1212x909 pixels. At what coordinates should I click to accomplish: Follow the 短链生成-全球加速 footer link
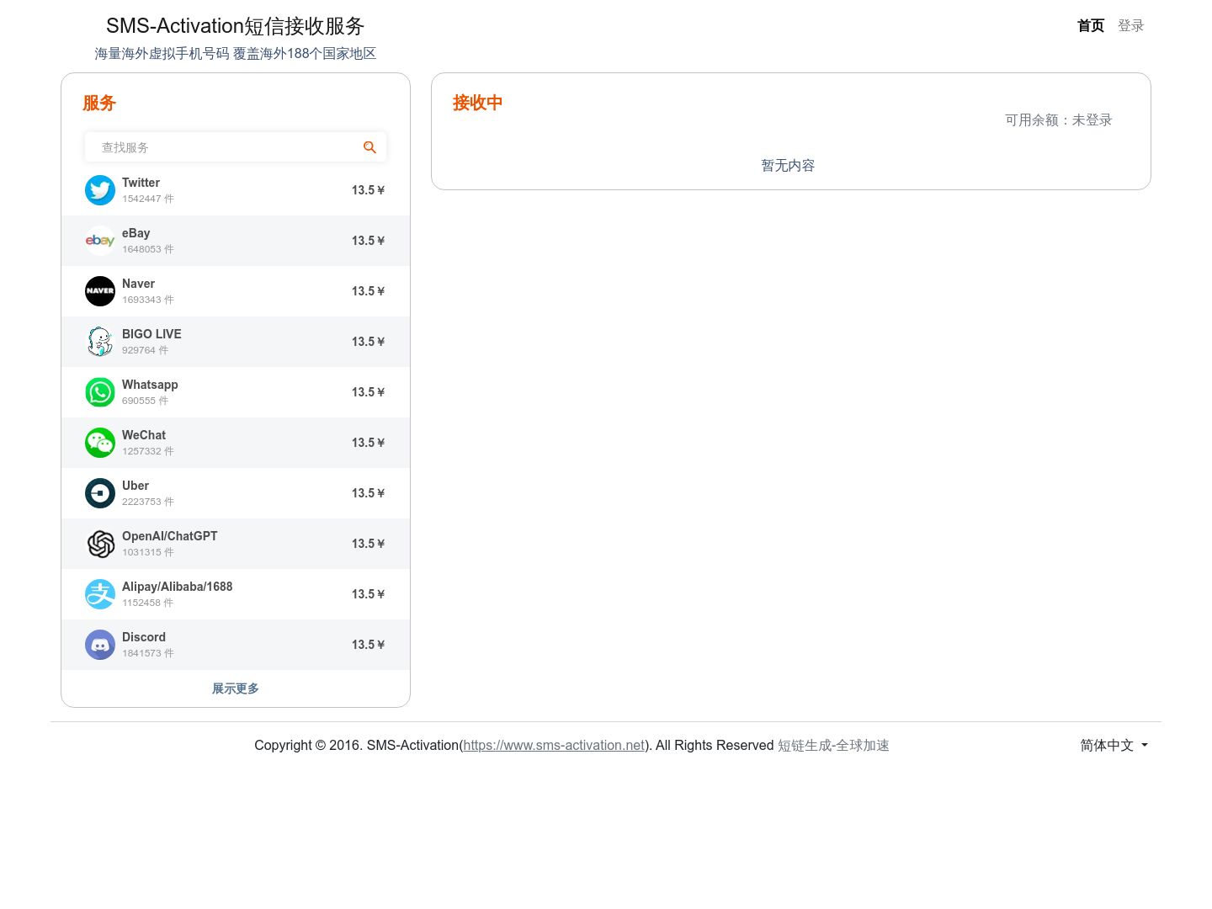click(x=833, y=745)
